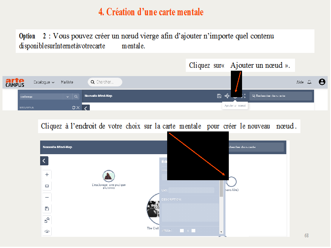Click the save icon in left toolbar

click(x=47, y=209)
